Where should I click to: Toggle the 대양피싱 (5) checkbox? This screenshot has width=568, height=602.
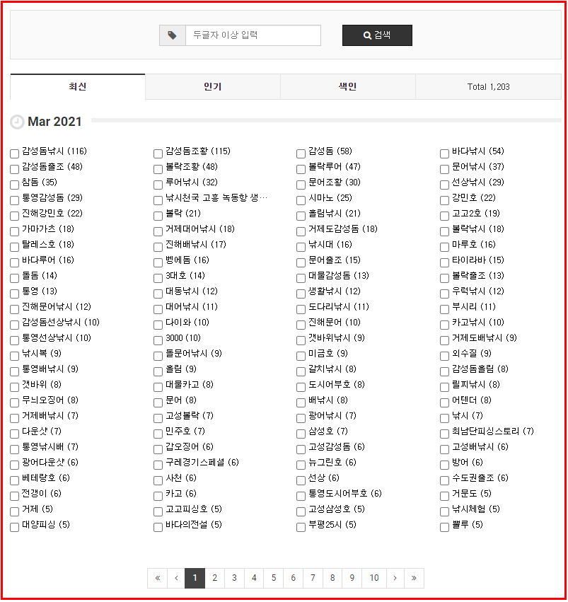pos(15,527)
